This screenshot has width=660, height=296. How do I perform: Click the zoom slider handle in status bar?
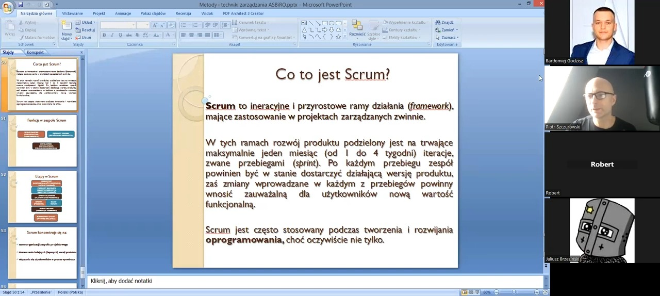point(514,292)
